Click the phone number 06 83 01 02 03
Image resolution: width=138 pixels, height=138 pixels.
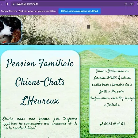(x=114, y=124)
